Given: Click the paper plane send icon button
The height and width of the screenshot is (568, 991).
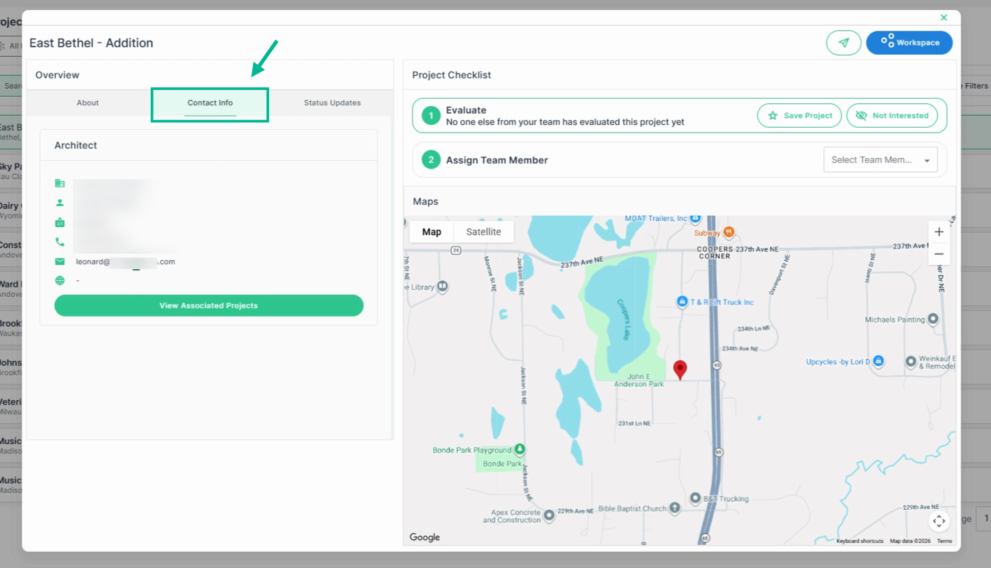Looking at the screenshot, I should click(x=843, y=43).
